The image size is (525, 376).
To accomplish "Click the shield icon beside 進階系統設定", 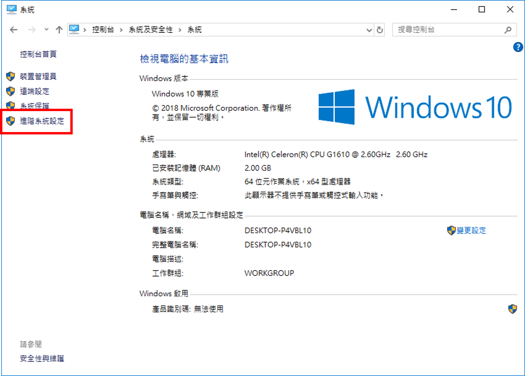I will point(11,121).
